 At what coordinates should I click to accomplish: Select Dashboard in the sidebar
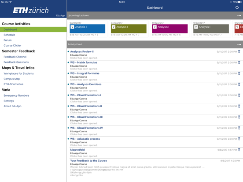tap(33, 29)
